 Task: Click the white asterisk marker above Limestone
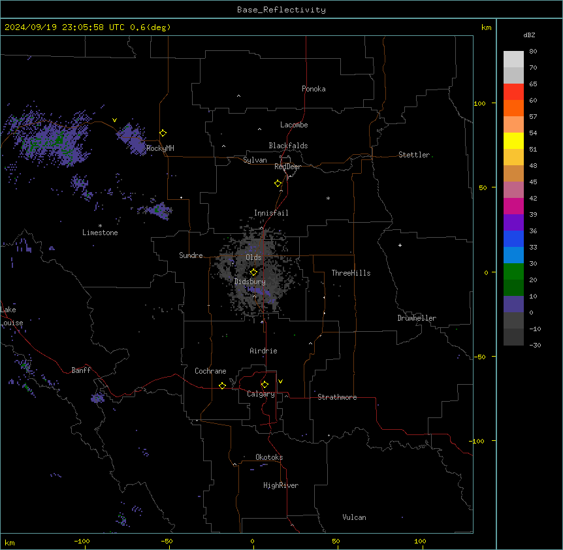100,225
